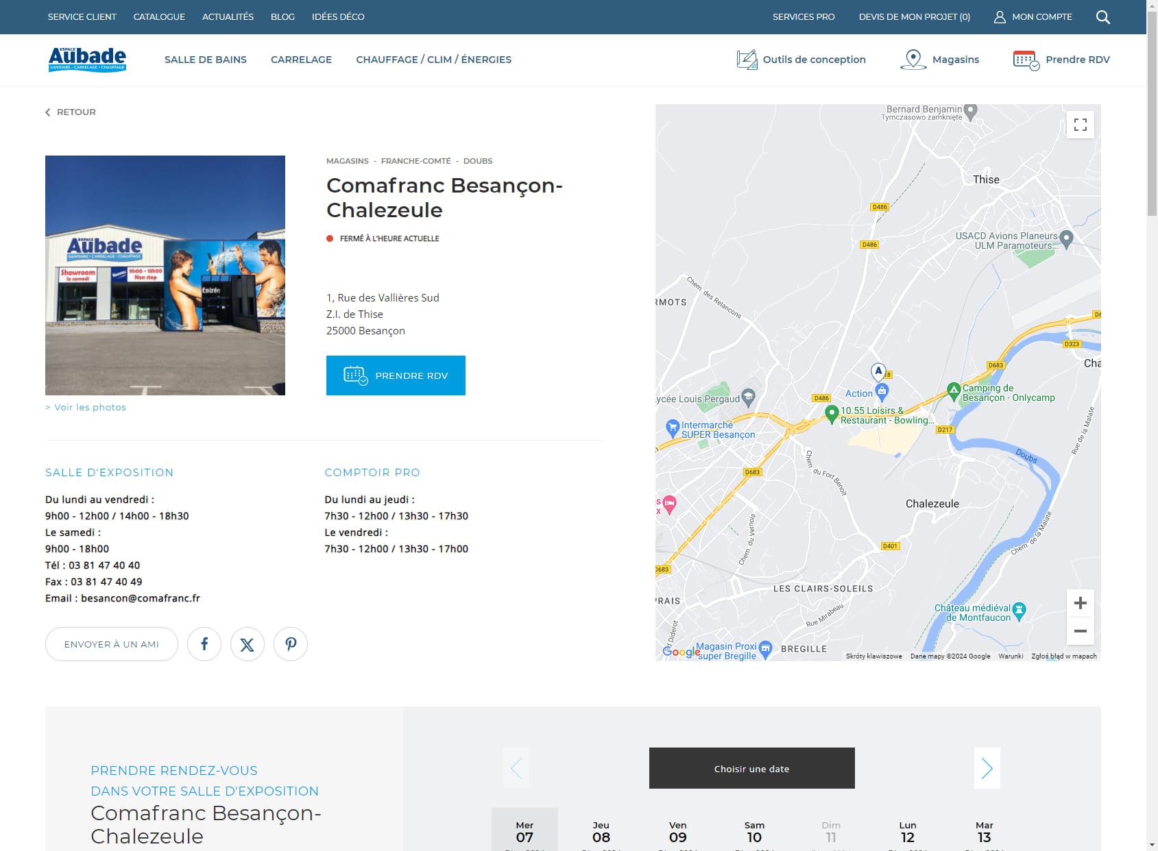Open the Blog link
The height and width of the screenshot is (851, 1158).
pyautogui.click(x=282, y=17)
